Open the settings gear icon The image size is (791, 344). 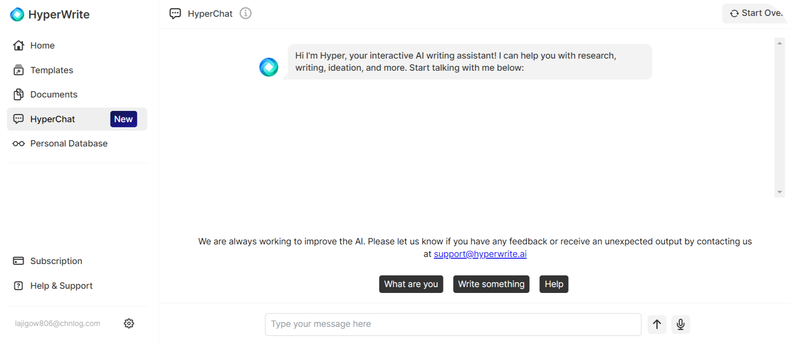click(x=129, y=323)
